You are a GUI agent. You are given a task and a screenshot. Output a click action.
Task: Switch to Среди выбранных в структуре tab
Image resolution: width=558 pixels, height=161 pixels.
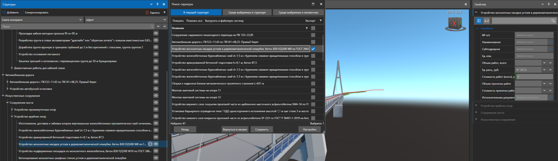tap(247, 13)
